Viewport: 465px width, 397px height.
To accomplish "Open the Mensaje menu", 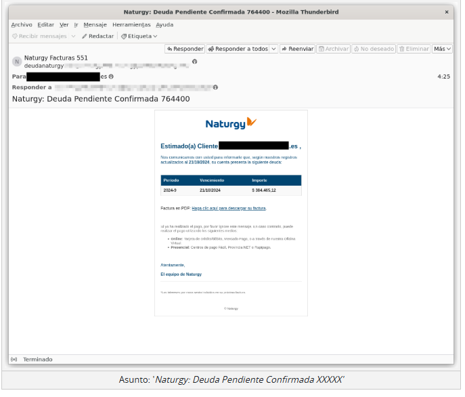I will (x=95, y=25).
